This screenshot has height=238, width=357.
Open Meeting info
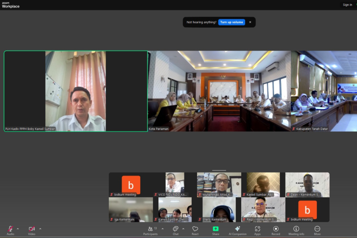point(296,230)
